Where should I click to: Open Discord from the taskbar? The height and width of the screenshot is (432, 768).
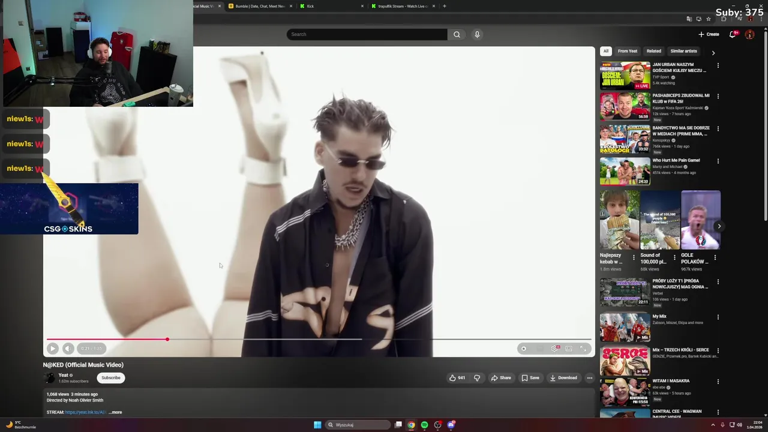451,425
